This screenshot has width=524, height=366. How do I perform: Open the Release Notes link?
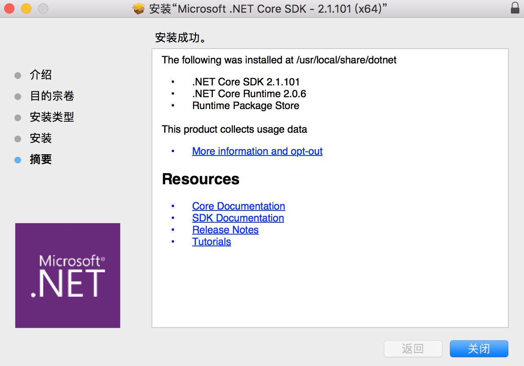click(225, 230)
